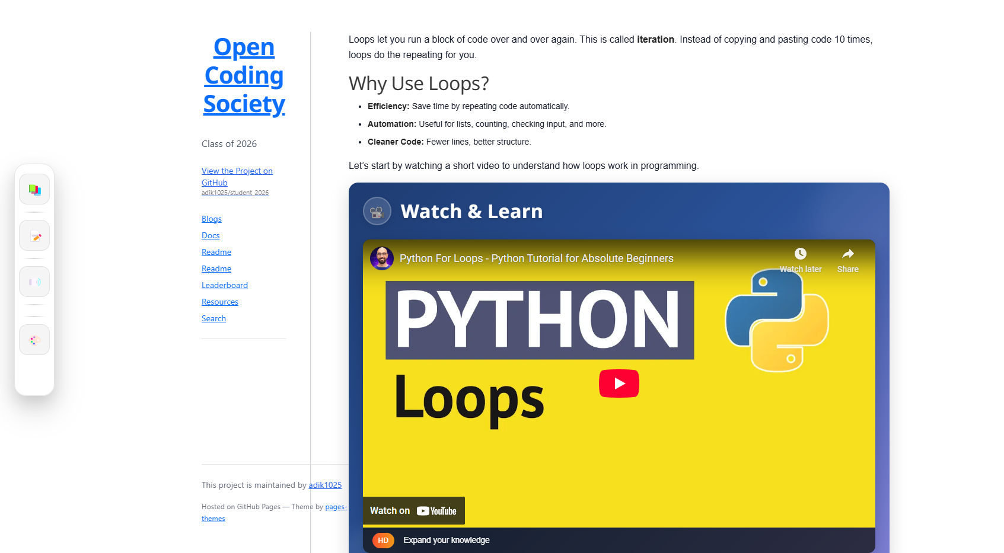Screen dimensions: 1004x553
Task: Open the Blogs menu link
Action: pos(212,219)
